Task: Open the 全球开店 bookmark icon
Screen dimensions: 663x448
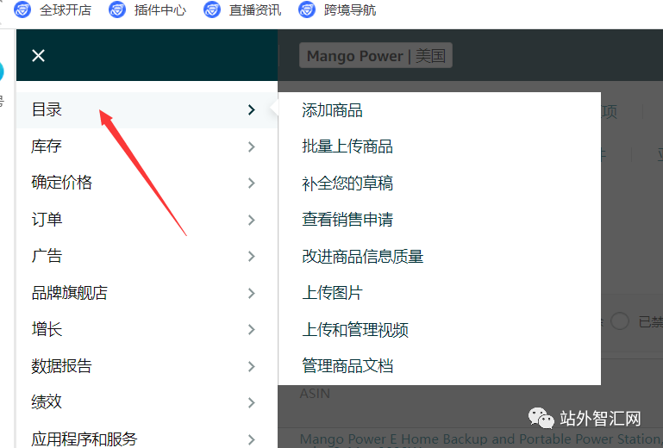Action: click(22, 9)
